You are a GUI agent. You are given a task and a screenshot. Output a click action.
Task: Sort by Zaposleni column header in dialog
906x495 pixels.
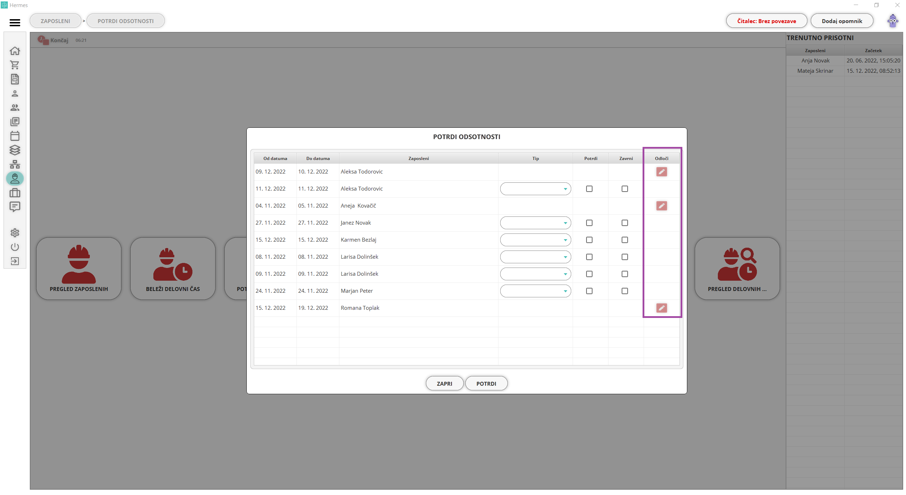pyautogui.click(x=419, y=158)
